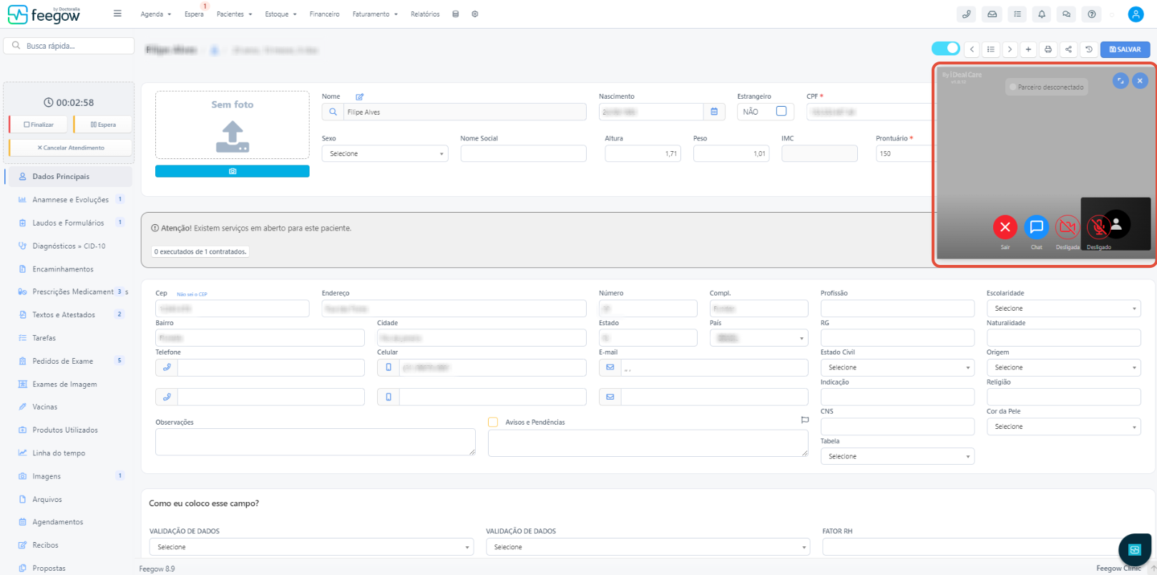Screen dimensions: 1157x575
Task: Unmute the microphone in video call
Action: tap(1098, 228)
